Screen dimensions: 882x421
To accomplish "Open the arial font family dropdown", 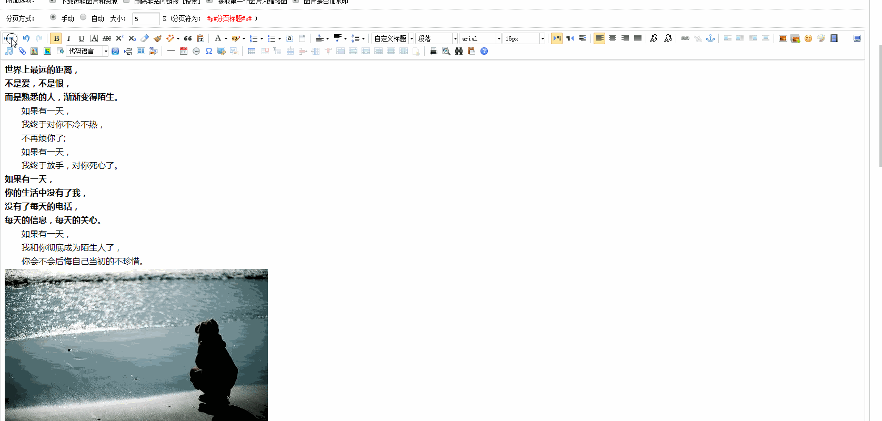I will click(480, 38).
